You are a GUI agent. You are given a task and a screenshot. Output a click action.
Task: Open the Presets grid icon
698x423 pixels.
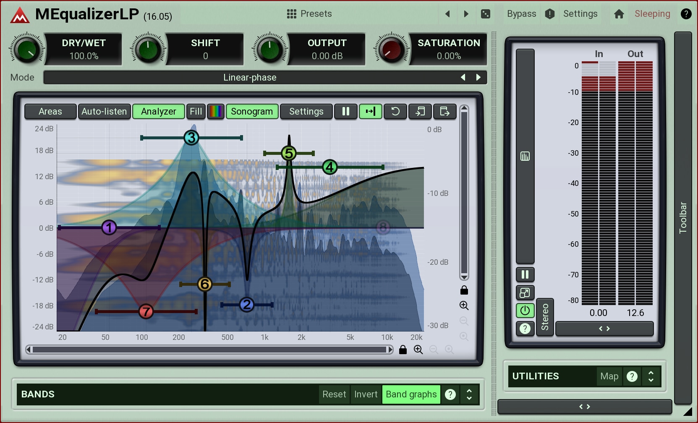tap(292, 14)
